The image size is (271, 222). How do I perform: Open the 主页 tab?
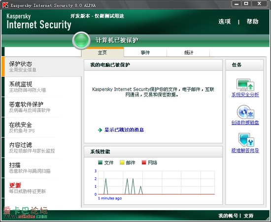102,53
